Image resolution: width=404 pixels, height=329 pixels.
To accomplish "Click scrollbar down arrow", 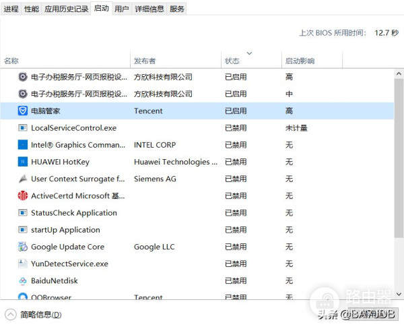I will click(x=399, y=294).
